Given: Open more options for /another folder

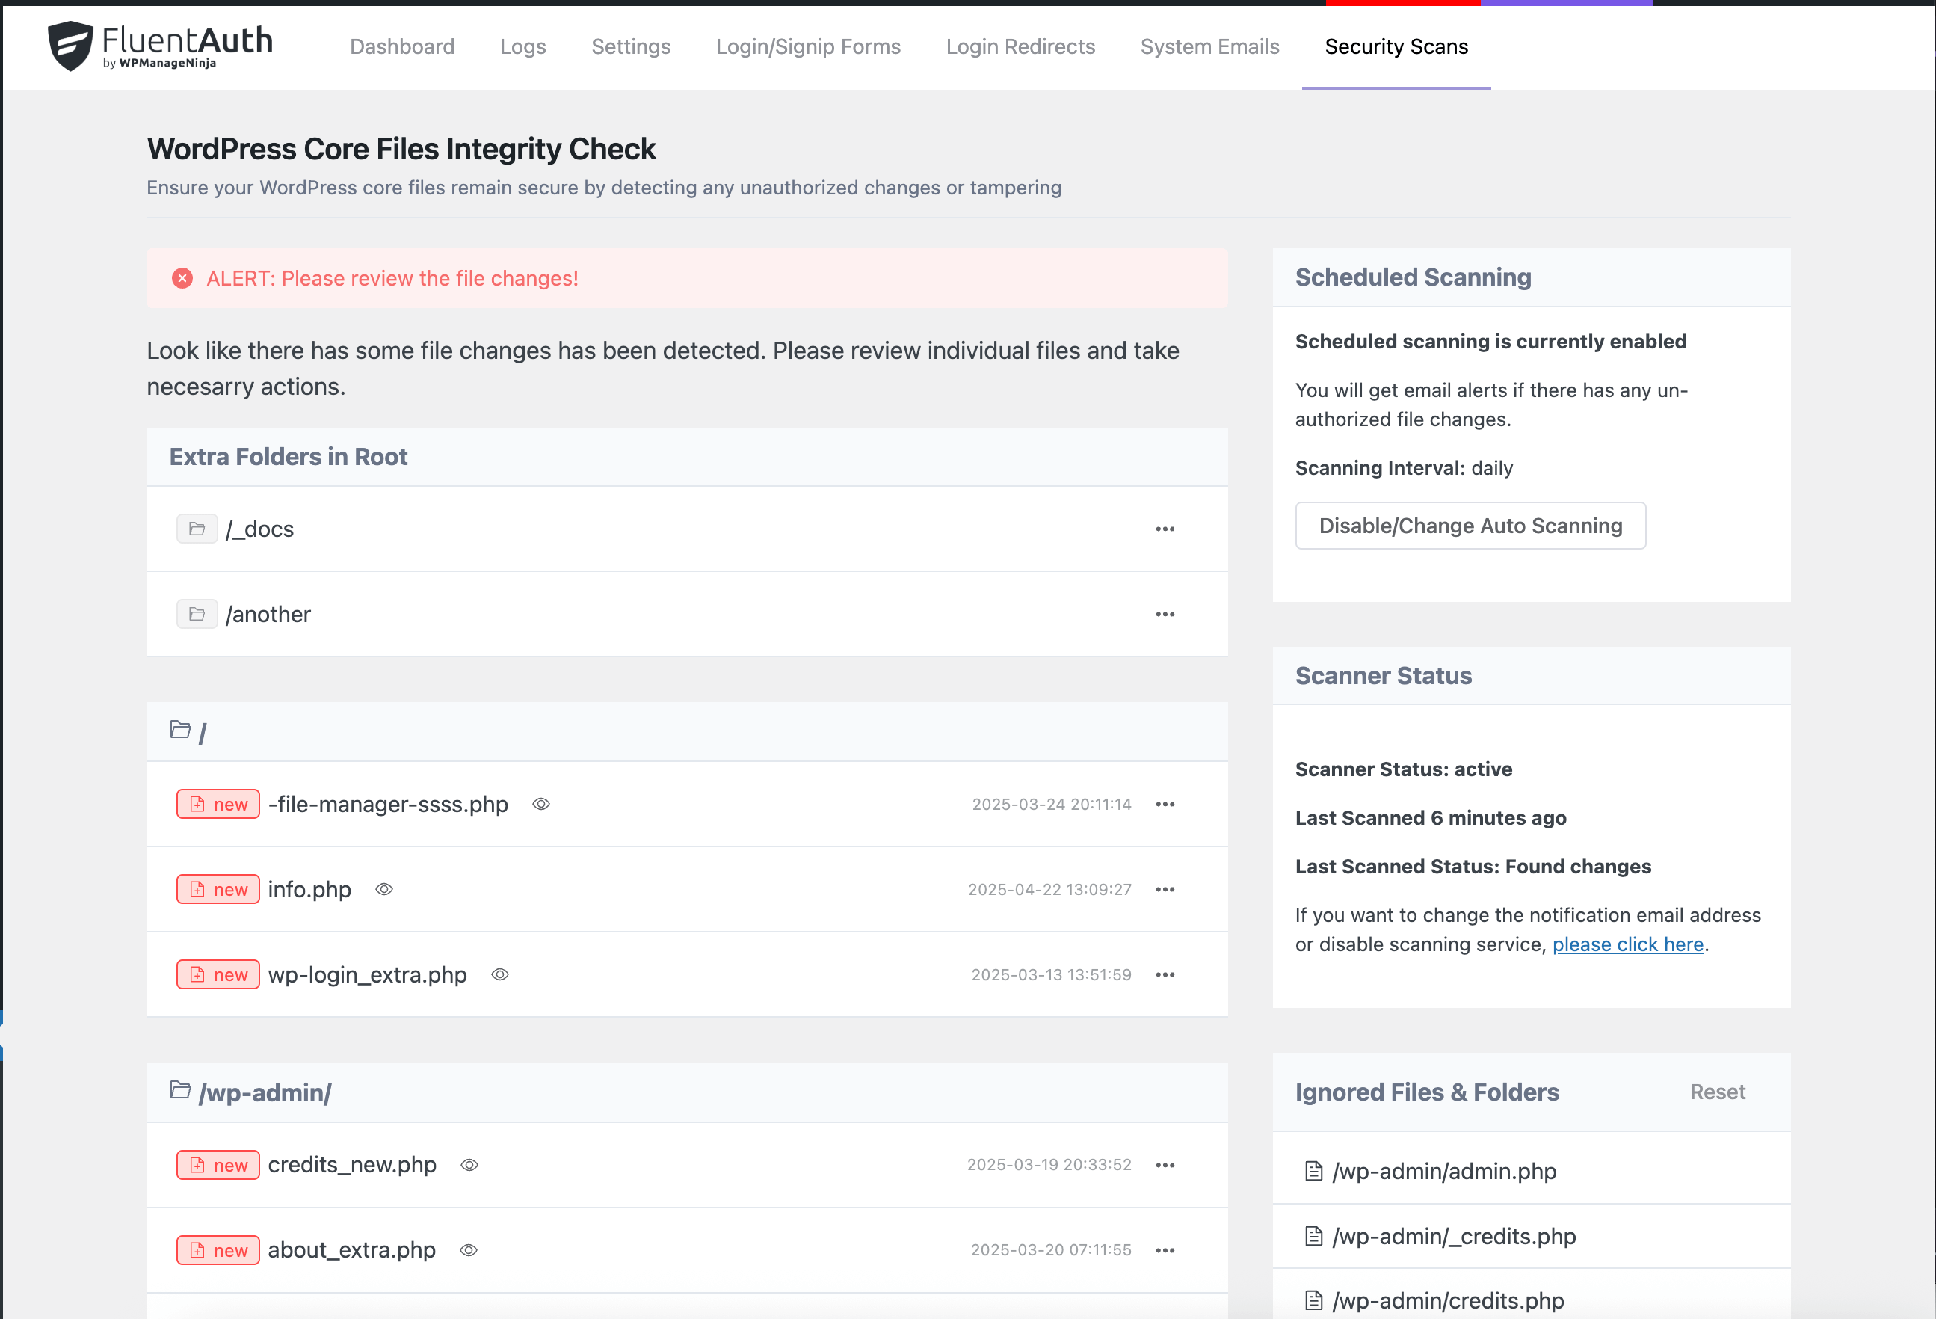Looking at the screenshot, I should coord(1165,614).
